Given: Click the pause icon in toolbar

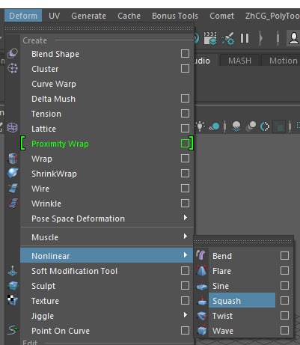Looking at the screenshot, I should click(x=245, y=38).
